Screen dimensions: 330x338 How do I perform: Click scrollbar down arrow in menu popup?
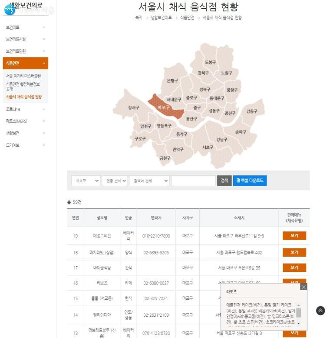coord(298,324)
